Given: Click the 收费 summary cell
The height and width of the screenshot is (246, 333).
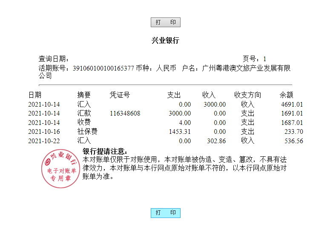Looking at the screenshot, I should (84, 122).
